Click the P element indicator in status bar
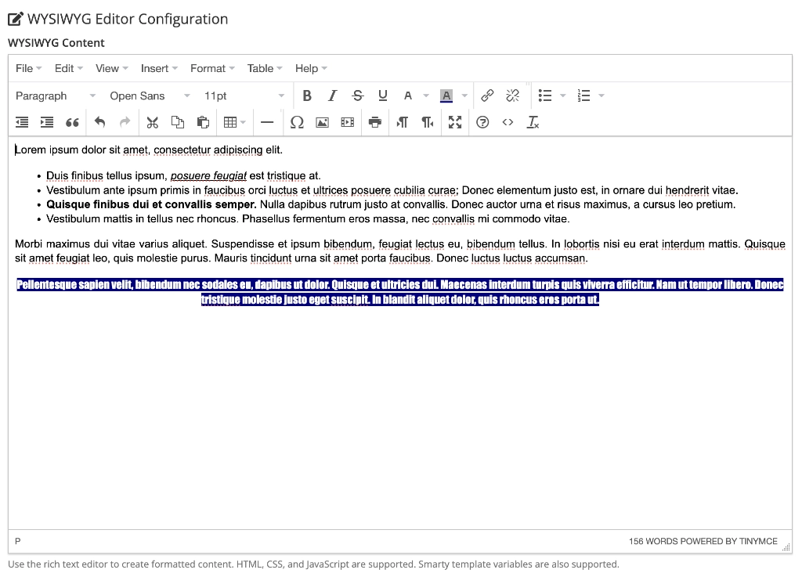Image resolution: width=802 pixels, height=584 pixels. (17, 541)
